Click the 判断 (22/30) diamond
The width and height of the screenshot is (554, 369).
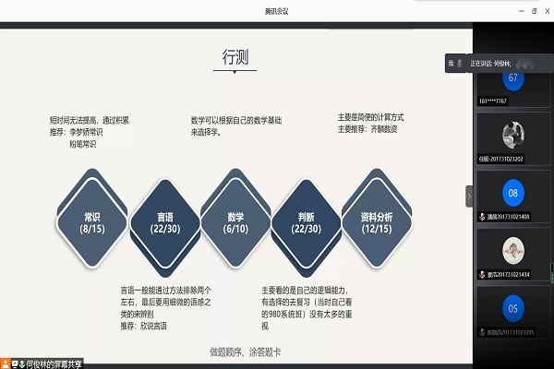tap(307, 222)
